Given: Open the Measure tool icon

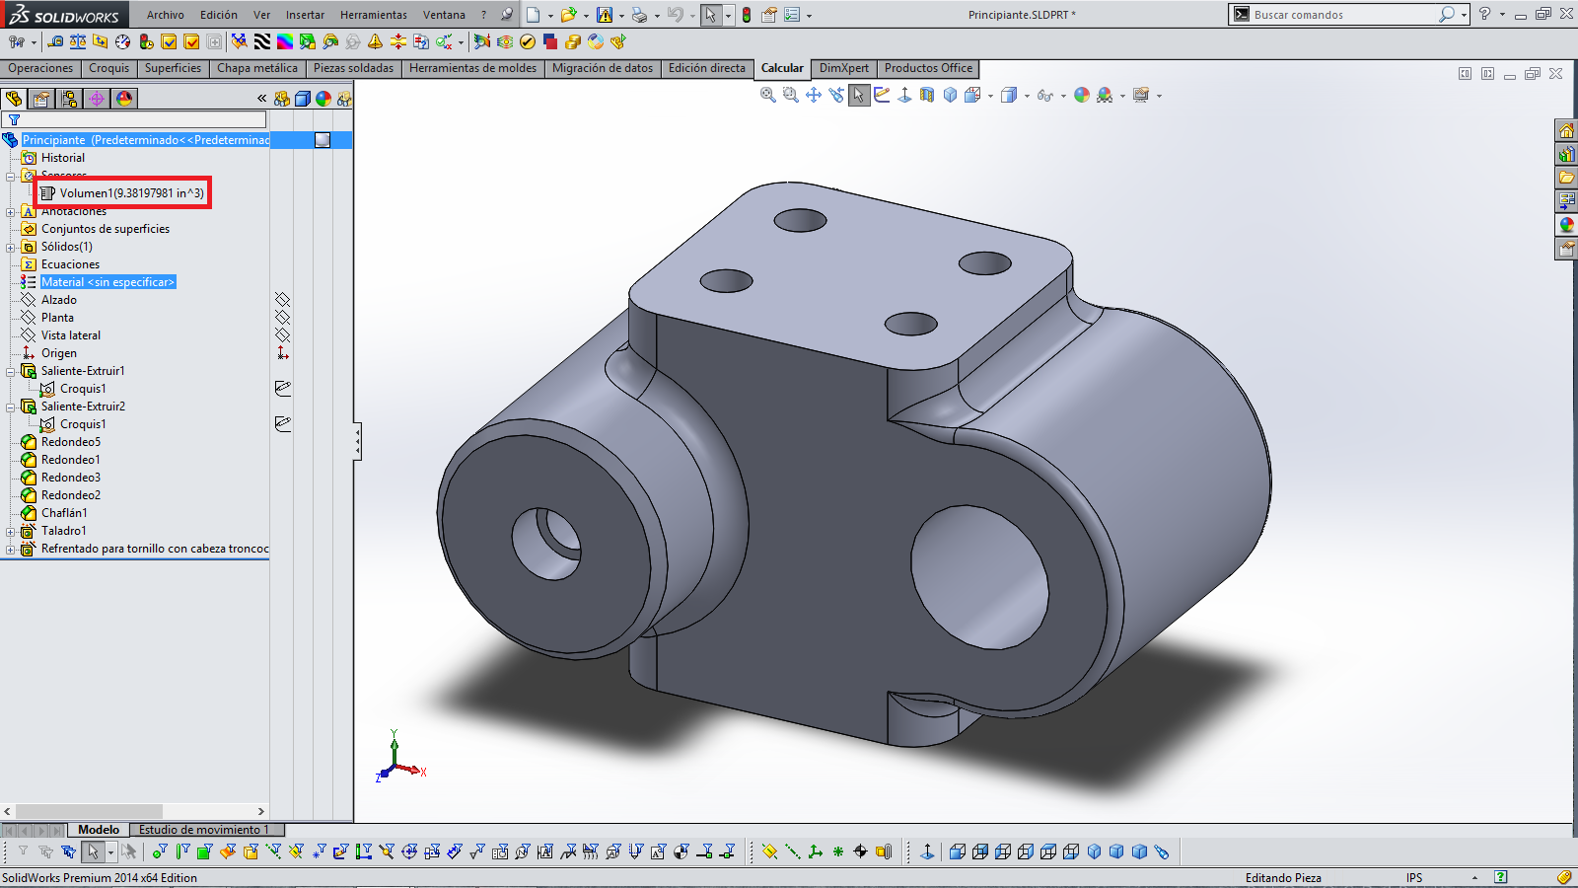Looking at the screenshot, I should [x=55, y=41].
